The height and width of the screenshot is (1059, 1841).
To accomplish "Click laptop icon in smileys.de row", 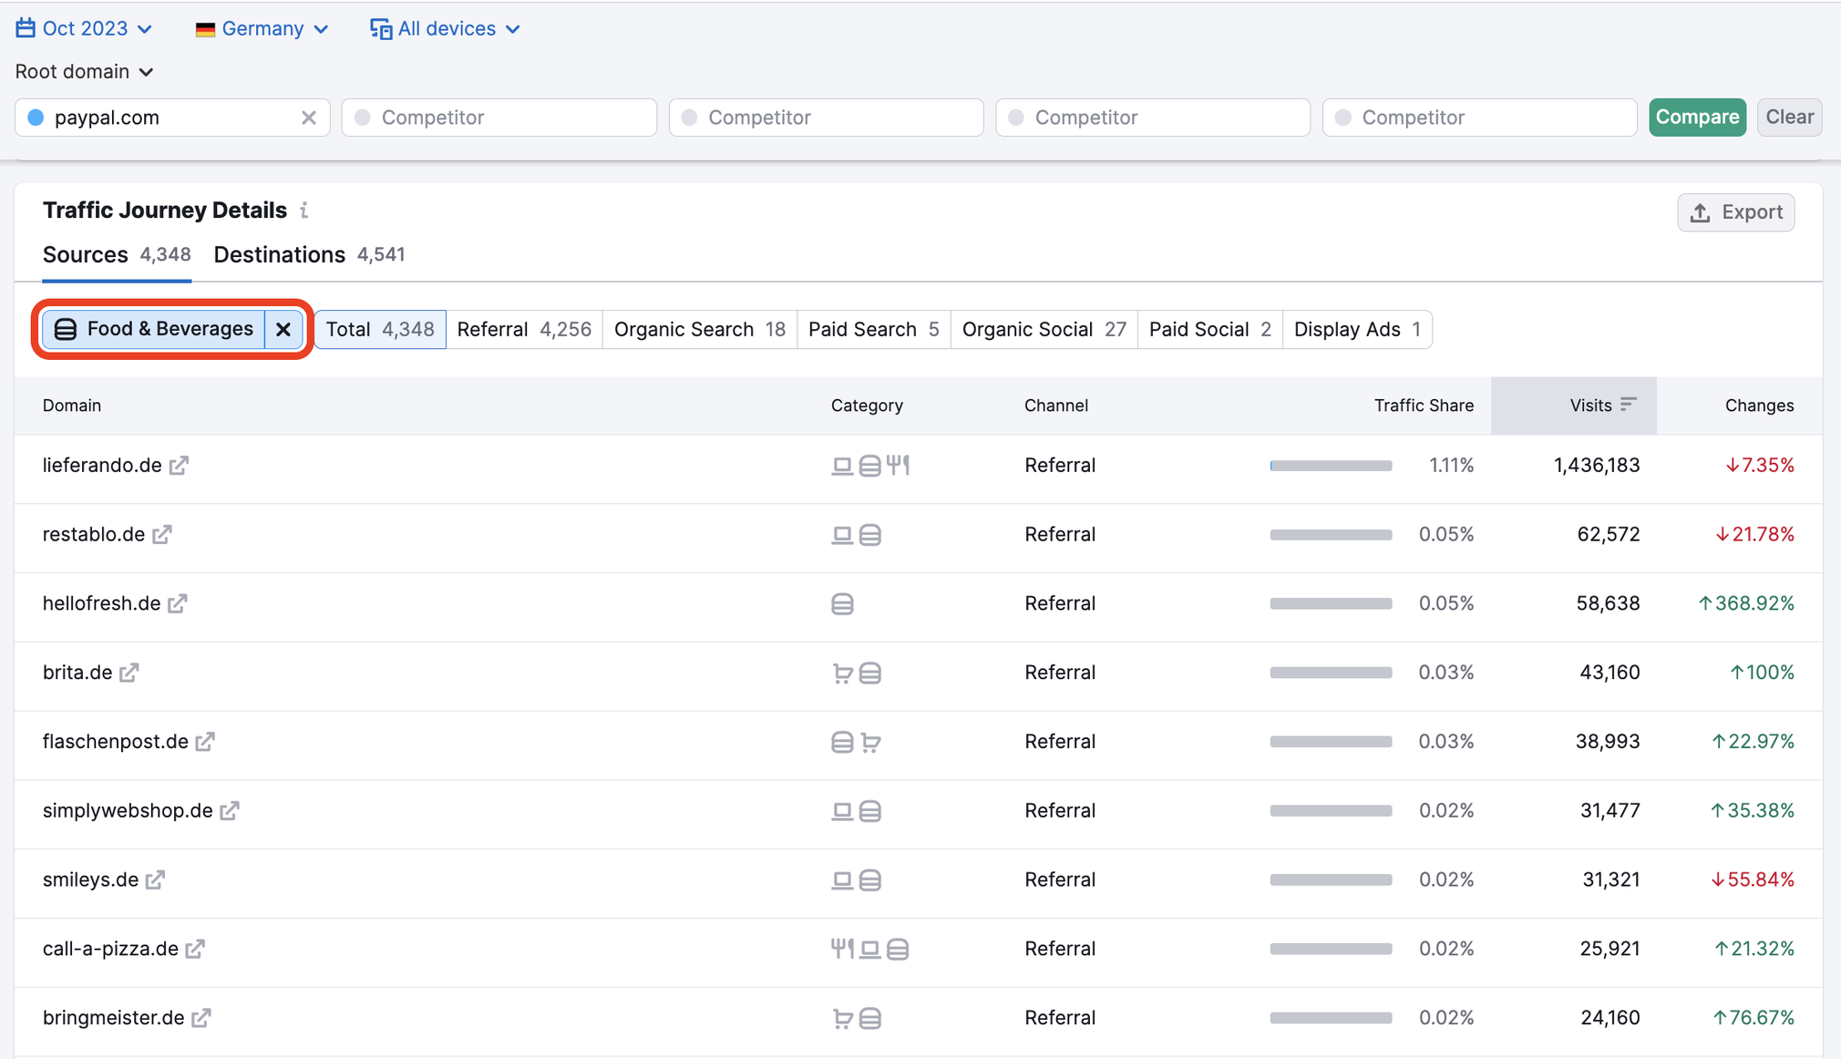I will [842, 880].
